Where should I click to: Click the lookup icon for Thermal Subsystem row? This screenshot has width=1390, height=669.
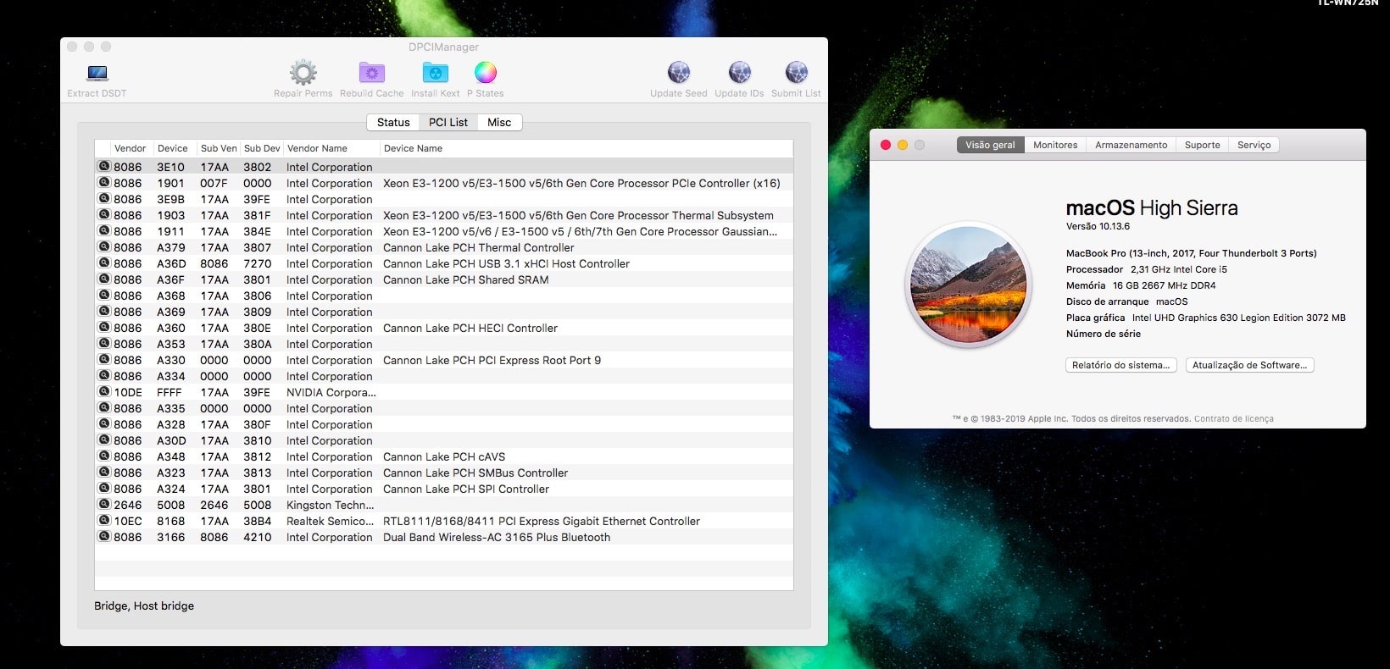pos(104,215)
